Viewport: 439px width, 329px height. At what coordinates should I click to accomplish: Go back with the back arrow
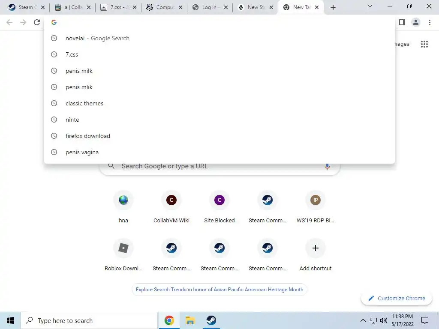coord(9,22)
